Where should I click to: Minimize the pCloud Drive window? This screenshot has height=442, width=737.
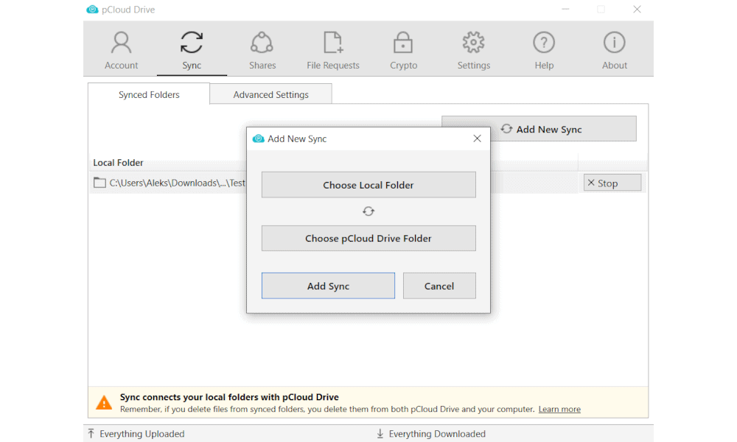coord(565,10)
